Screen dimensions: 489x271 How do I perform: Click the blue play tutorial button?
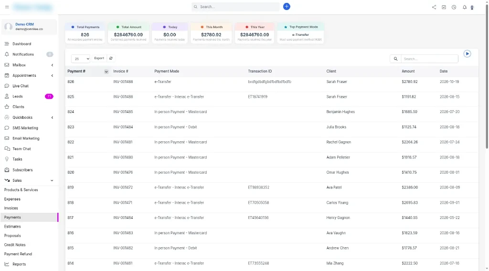(x=467, y=54)
